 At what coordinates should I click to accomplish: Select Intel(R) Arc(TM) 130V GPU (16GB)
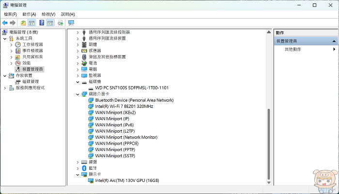coord(127,180)
